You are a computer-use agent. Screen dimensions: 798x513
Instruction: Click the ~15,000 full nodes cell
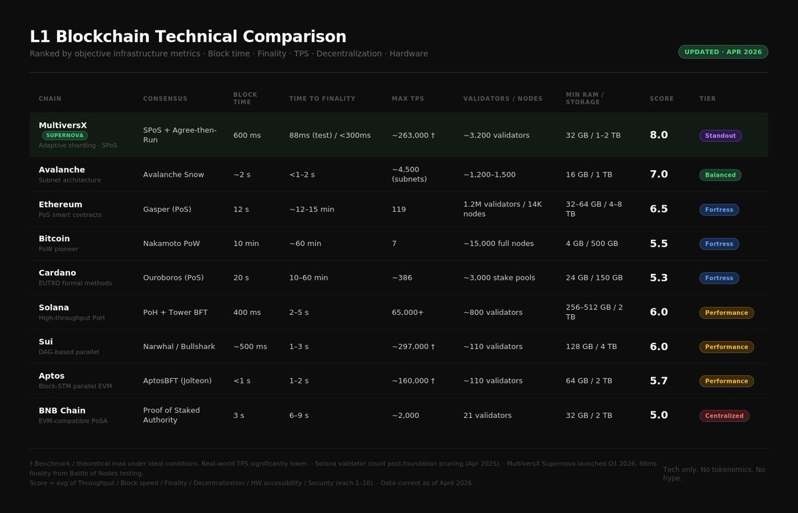coord(499,244)
